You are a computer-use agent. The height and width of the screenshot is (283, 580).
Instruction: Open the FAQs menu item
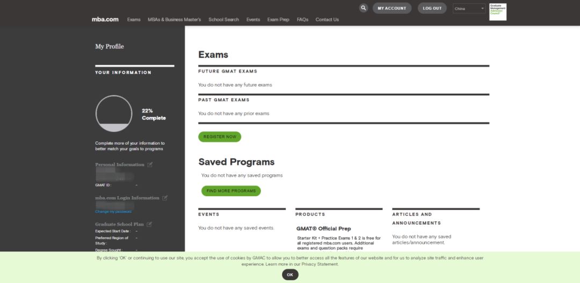pos(302,19)
